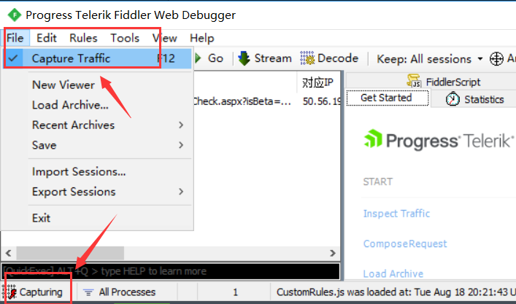Viewport: 516px width, 304px height.
Task: Open the Rules menu
Action: (x=83, y=38)
